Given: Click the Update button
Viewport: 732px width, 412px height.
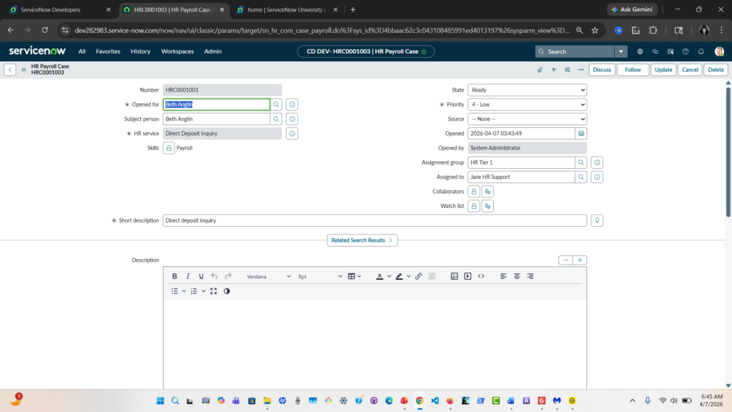Looking at the screenshot, I should (x=663, y=69).
